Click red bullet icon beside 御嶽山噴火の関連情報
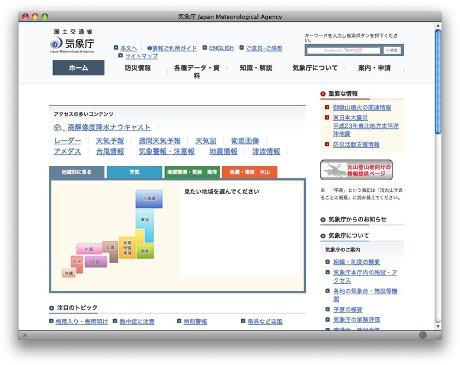 point(327,107)
